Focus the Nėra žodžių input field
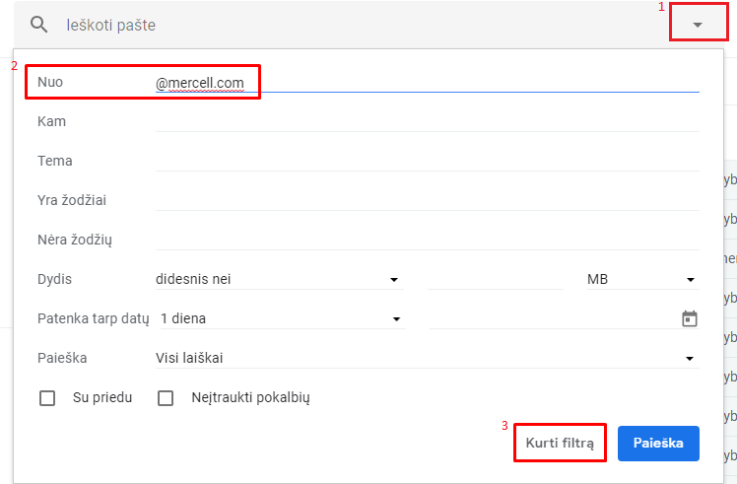This screenshot has width=737, height=484. pos(426,240)
